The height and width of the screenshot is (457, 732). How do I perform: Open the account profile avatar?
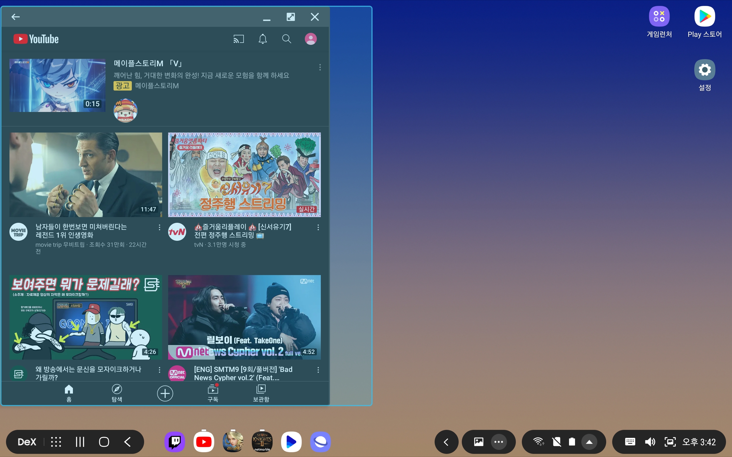(311, 39)
